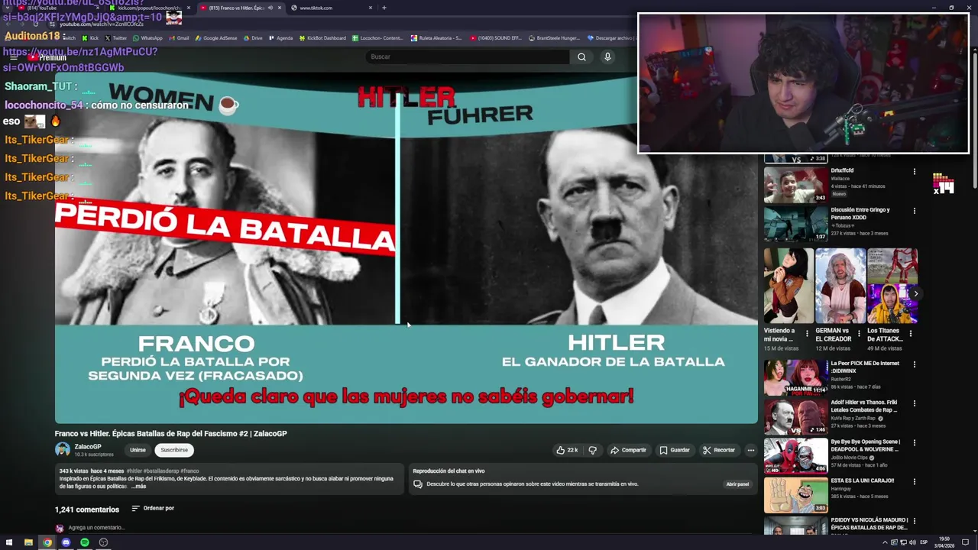
Task: Show hidden system tray icons
Action: coord(886,542)
